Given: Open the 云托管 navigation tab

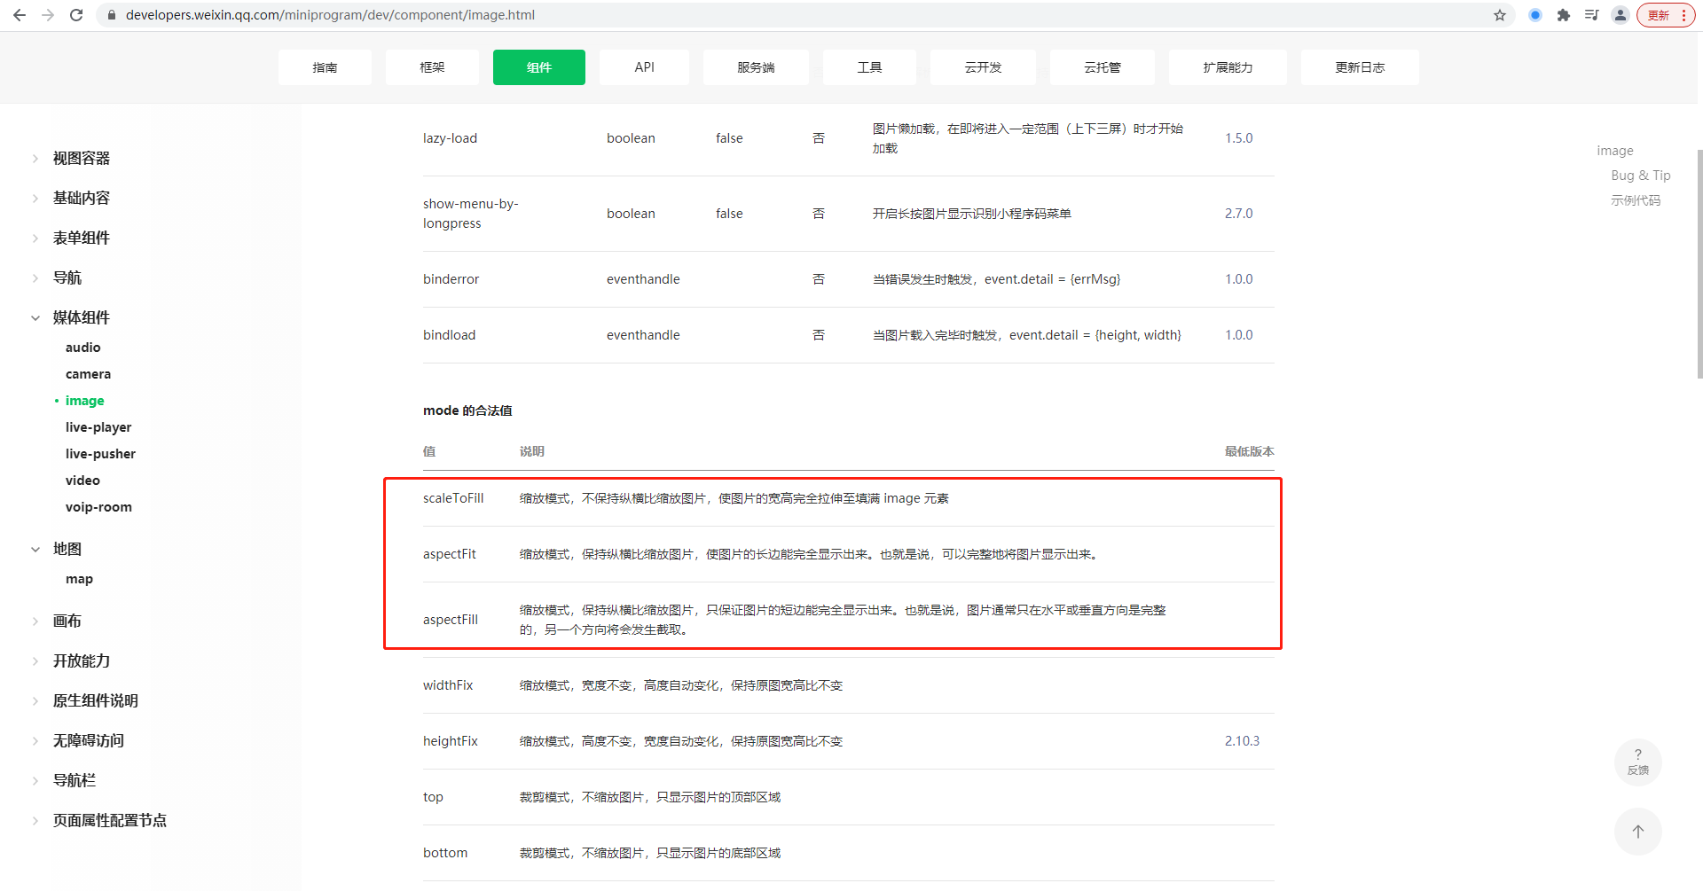Looking at the screenshot, I should click(1103, 67).
